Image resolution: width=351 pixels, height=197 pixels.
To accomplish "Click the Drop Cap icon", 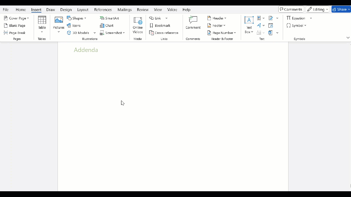I will click(259, 33).
